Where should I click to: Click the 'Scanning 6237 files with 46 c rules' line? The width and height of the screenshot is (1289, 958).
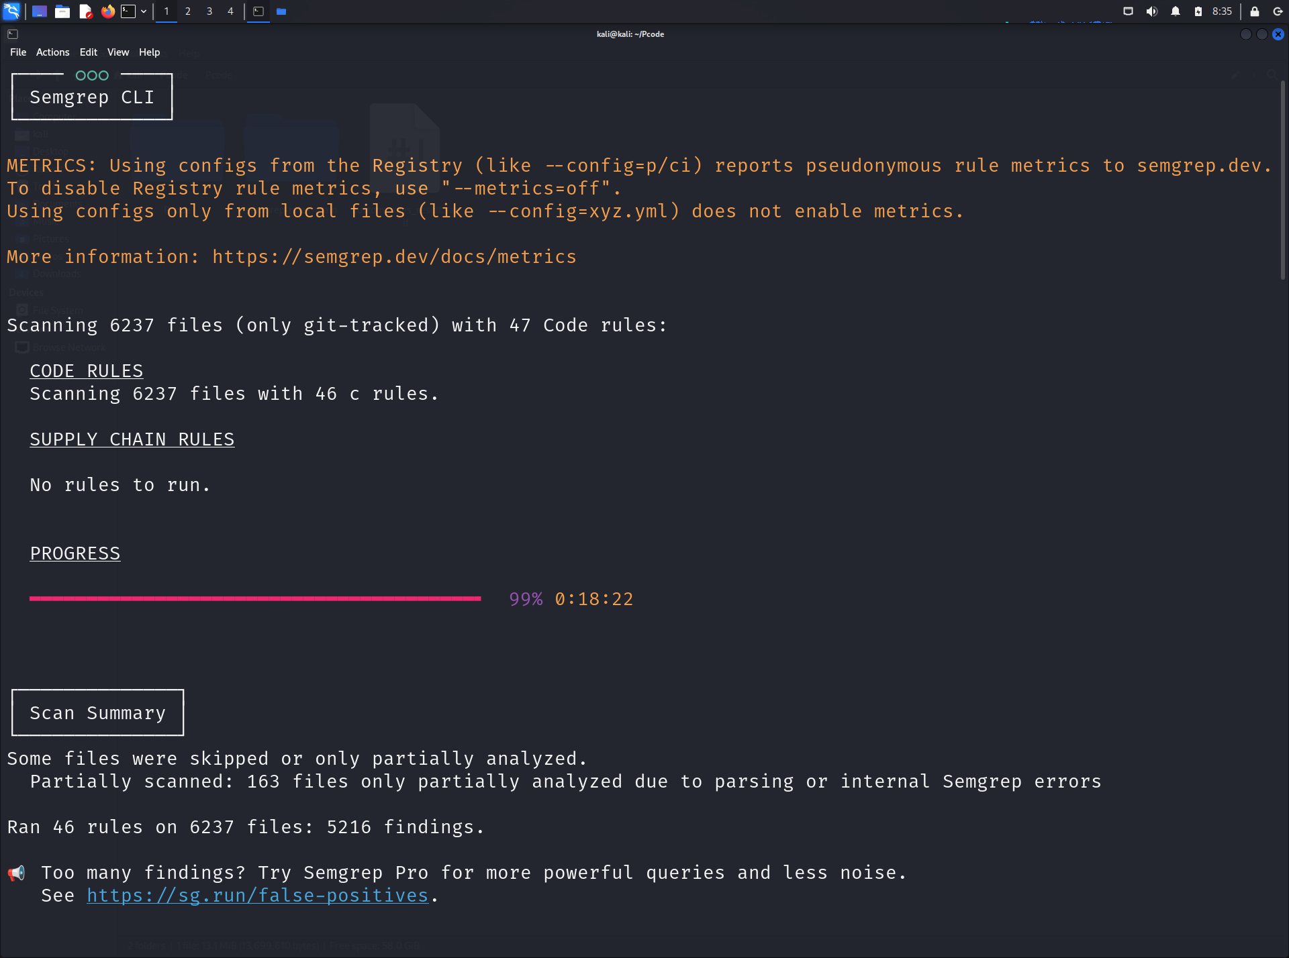point(234,394)
